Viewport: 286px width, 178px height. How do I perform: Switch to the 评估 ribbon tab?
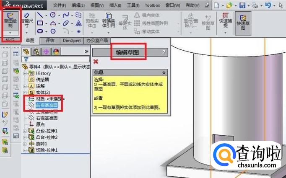(50, 41)
